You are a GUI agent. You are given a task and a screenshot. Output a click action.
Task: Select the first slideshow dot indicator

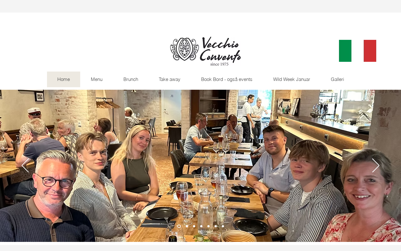[179, 226]
